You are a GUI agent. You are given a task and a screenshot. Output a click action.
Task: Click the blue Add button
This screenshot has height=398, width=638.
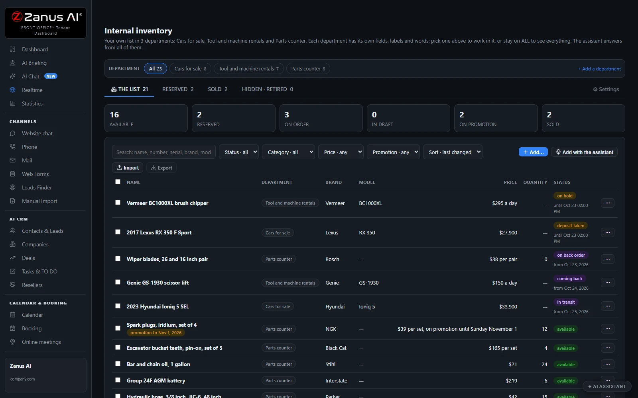pos(533,152)
